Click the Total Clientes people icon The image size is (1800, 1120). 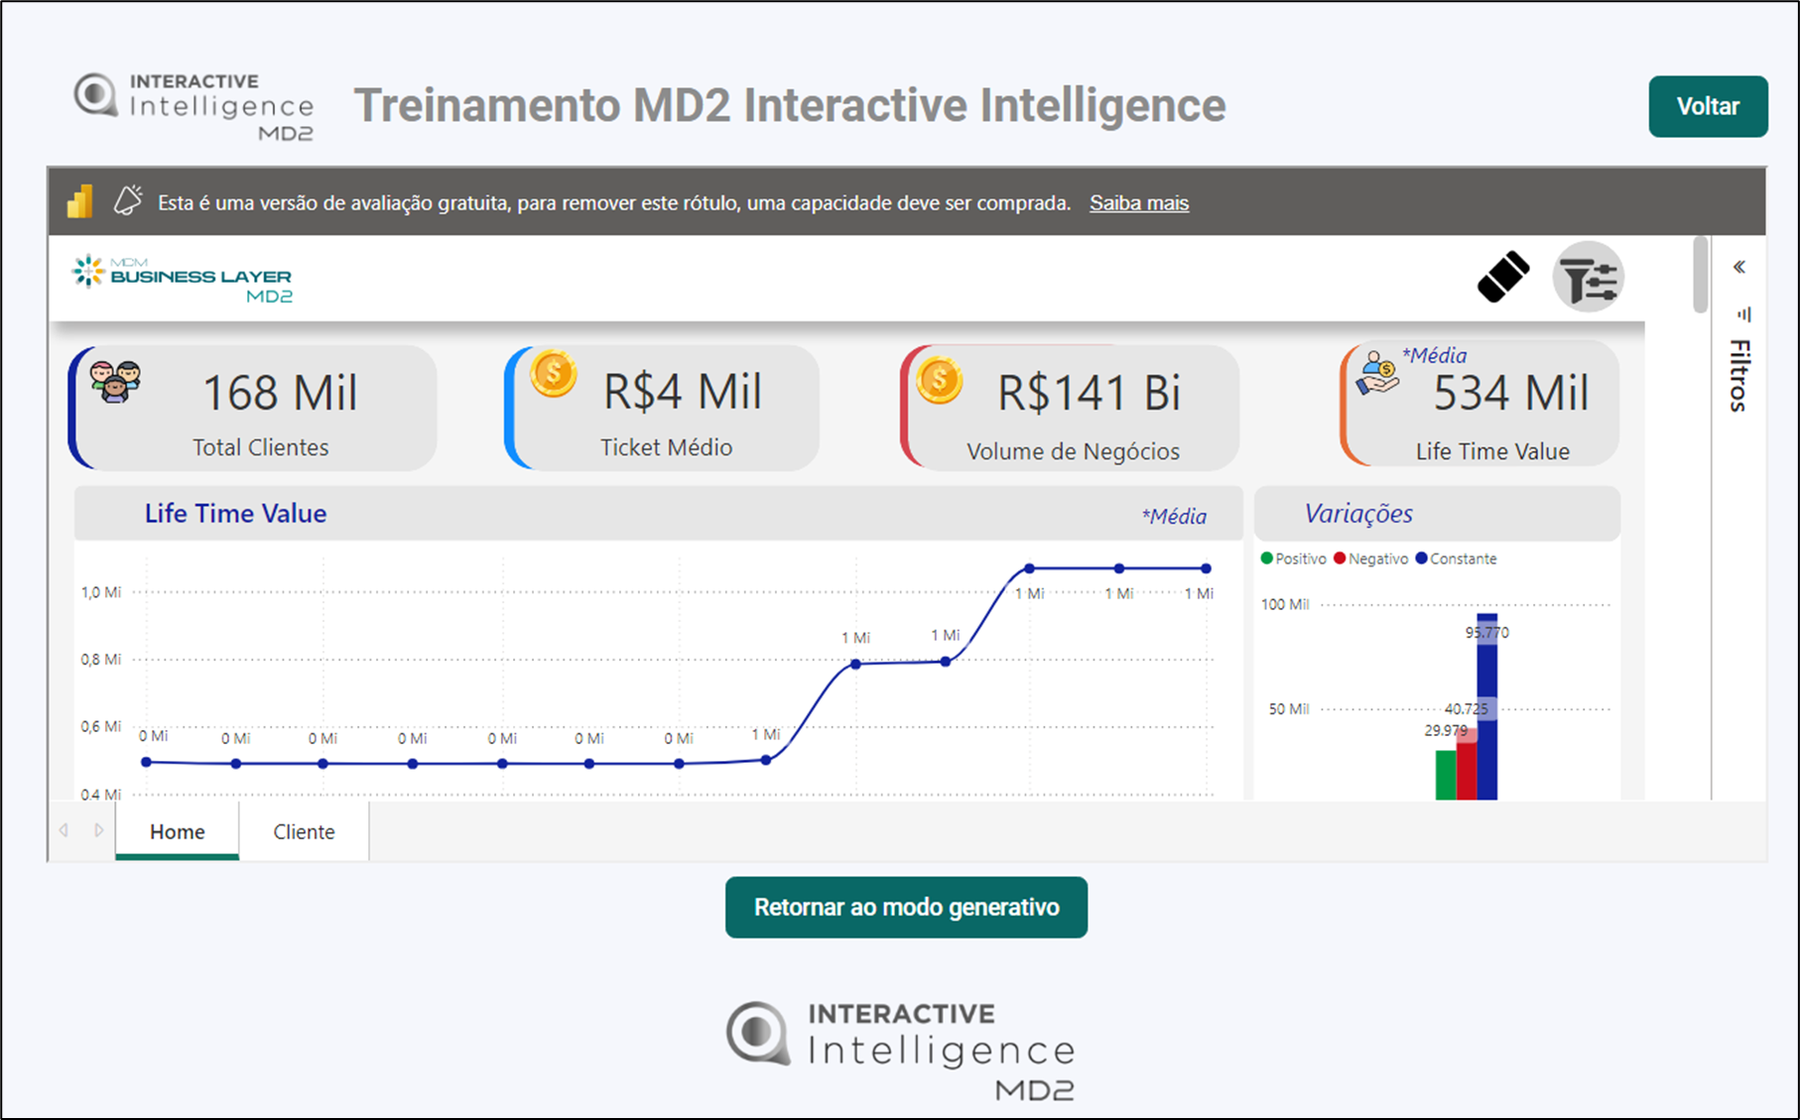tap(115, 381)
